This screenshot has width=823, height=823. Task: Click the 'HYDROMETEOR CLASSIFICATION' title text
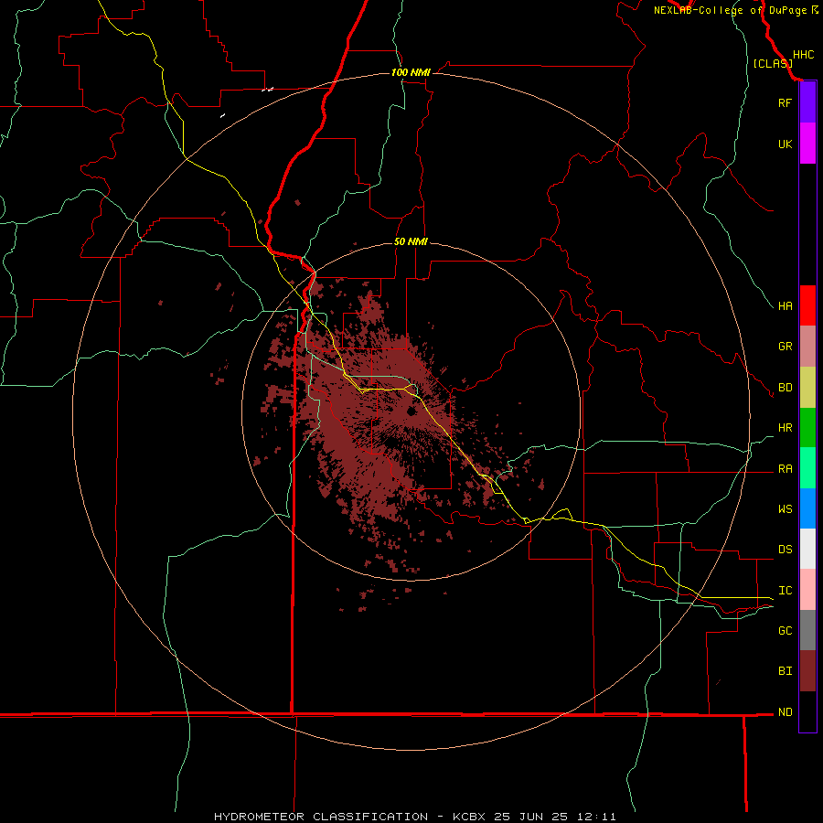[321, 817]
